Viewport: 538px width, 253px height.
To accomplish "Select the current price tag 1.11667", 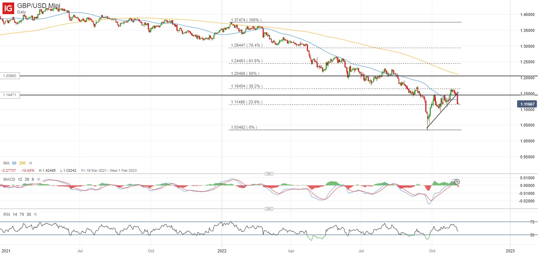I will (527, 104).
